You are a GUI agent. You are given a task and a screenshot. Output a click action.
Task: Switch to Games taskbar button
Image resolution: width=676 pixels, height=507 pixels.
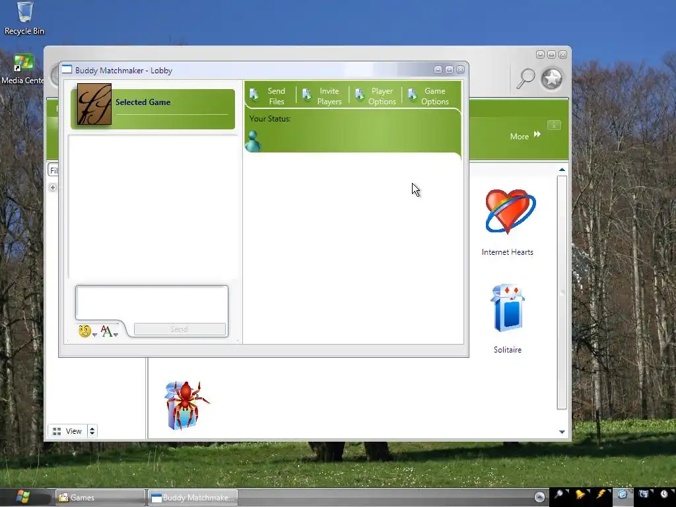coord(100,498)
